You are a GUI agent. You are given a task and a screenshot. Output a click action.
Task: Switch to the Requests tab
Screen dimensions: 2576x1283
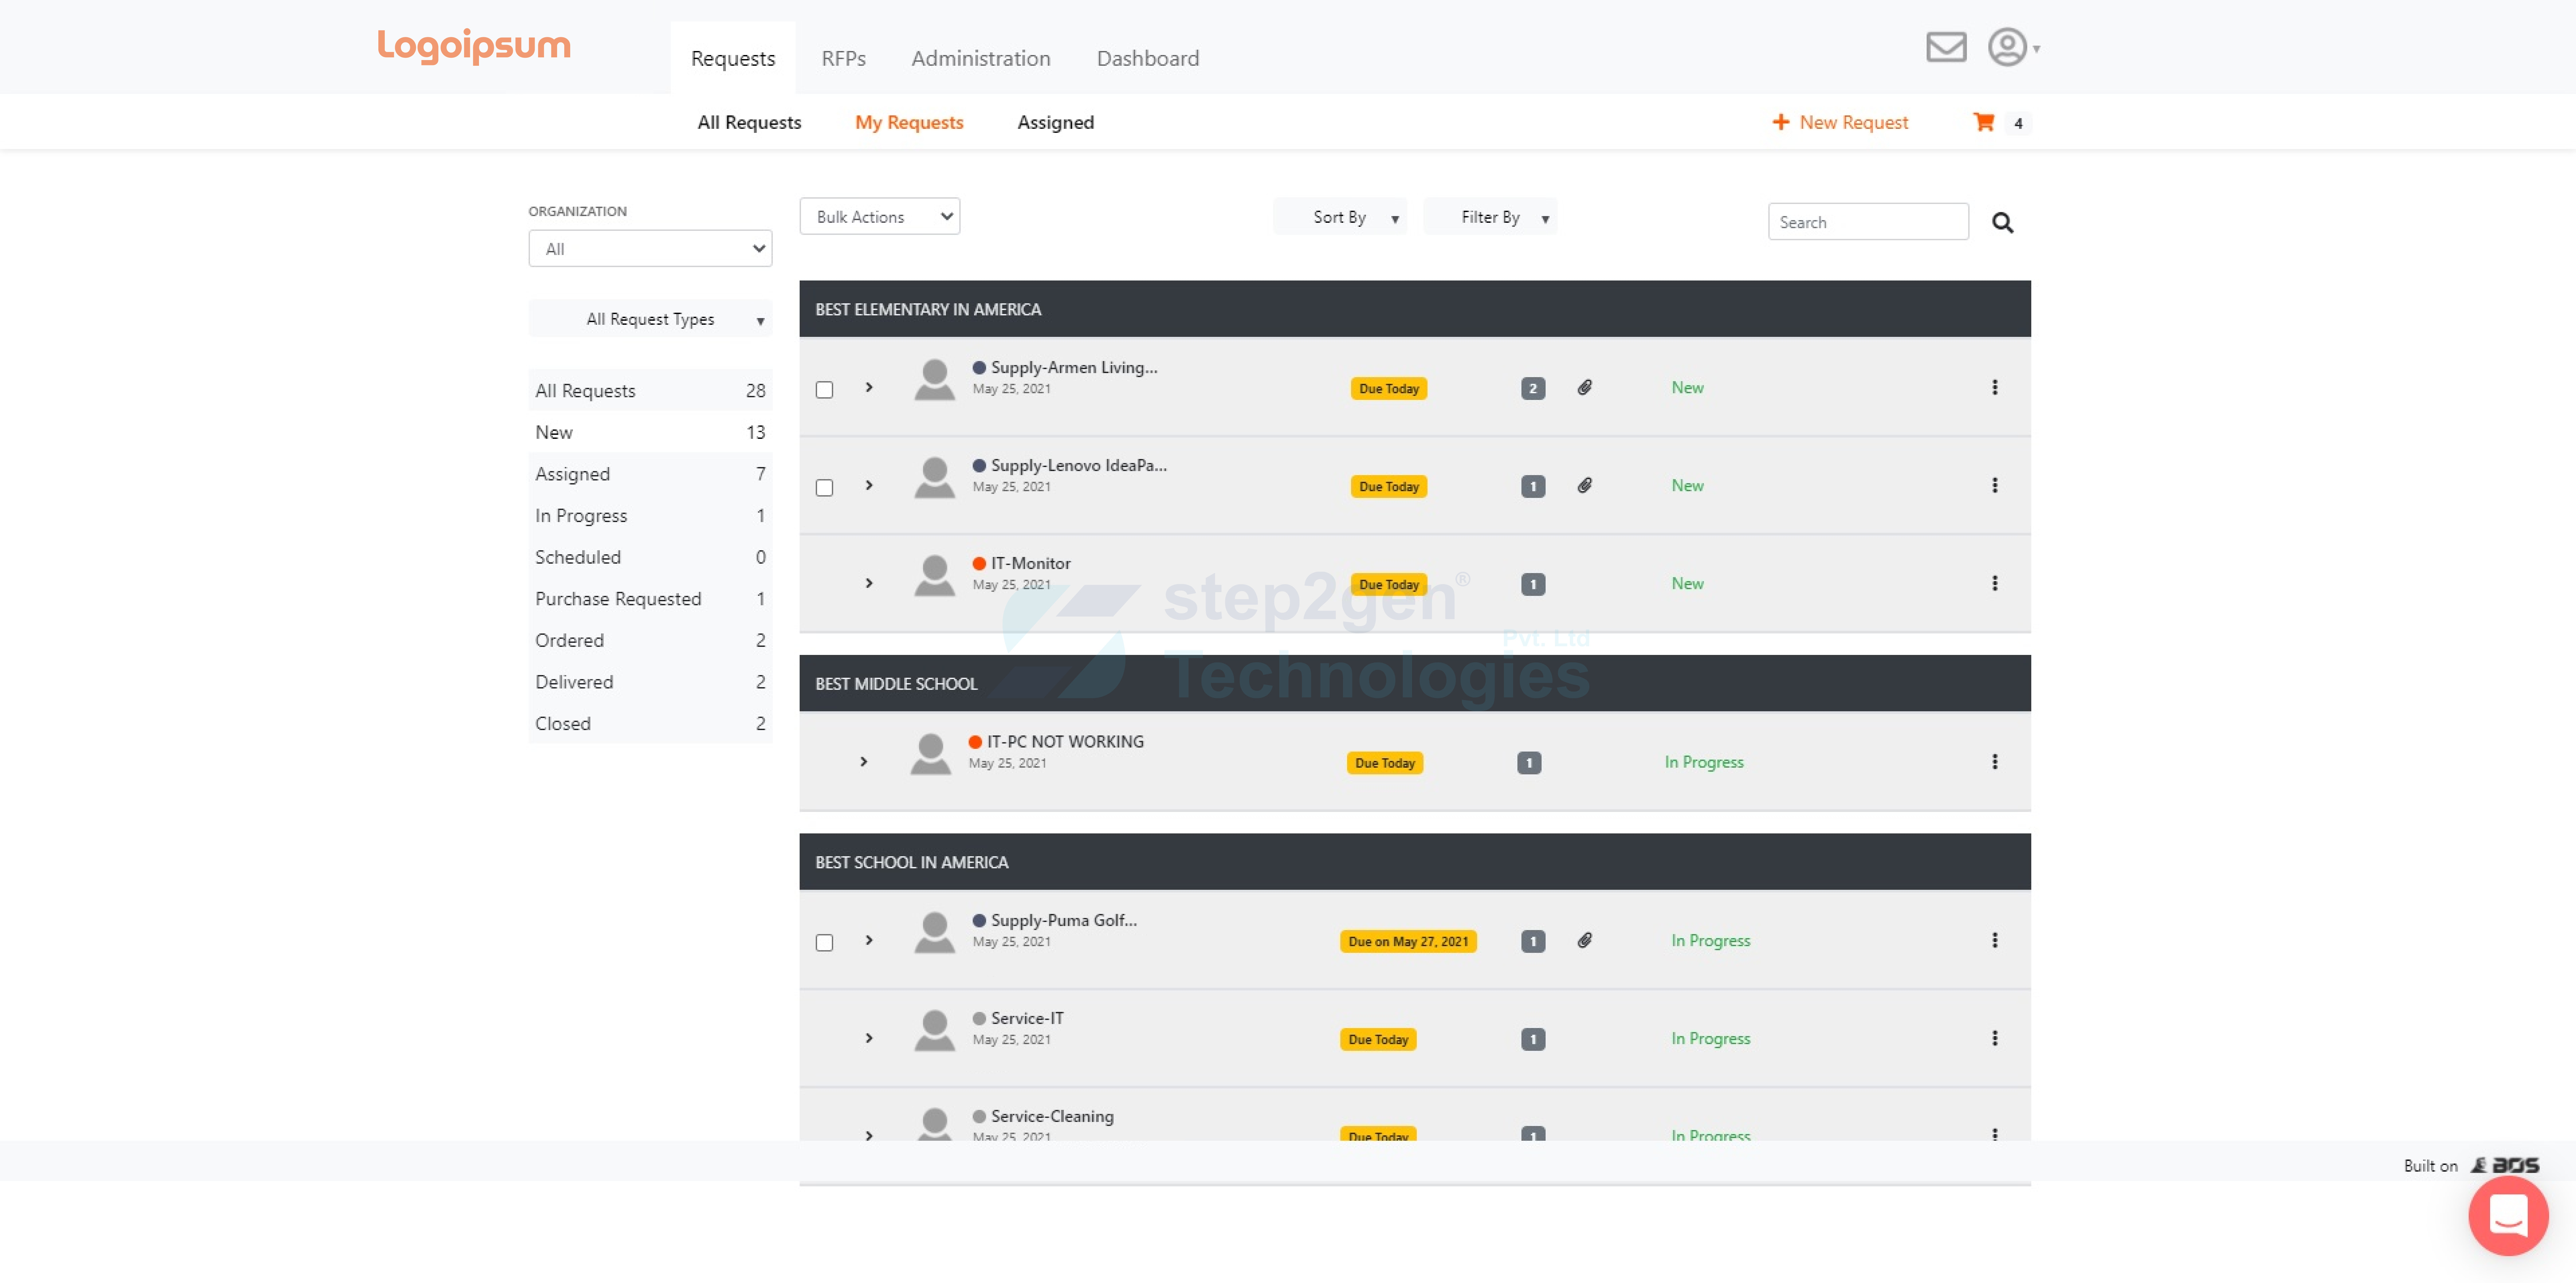pyautogui.click(x=733, y=58)
